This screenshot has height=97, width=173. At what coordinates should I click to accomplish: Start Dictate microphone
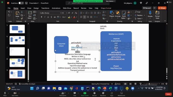click(x=150, y=14)
